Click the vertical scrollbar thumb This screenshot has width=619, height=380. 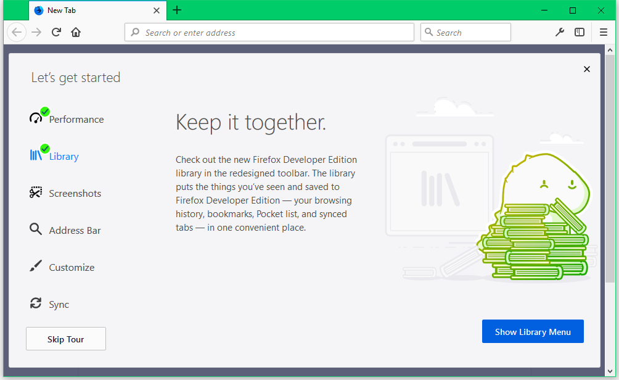coord(610,168)
